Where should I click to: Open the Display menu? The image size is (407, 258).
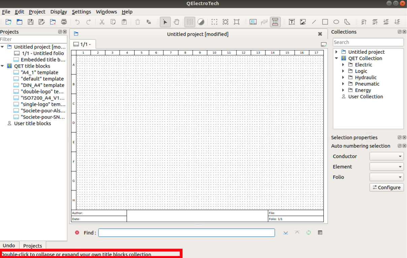click(59, 12)
